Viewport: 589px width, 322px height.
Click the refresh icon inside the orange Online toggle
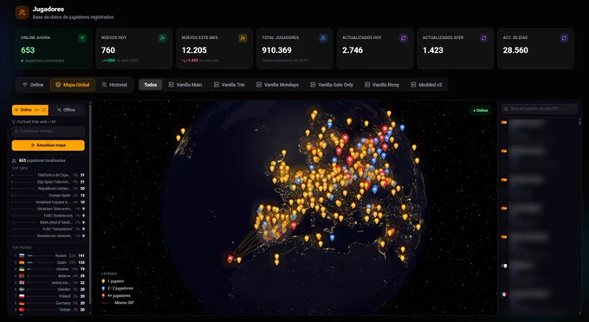44,110
